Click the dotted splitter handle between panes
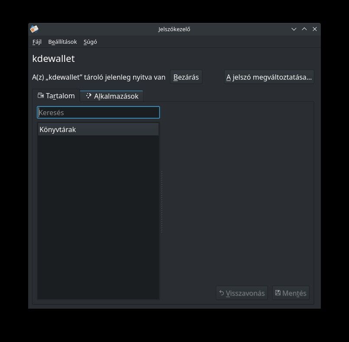The width and height of the screenshot is (349, 342). point(162,202)
